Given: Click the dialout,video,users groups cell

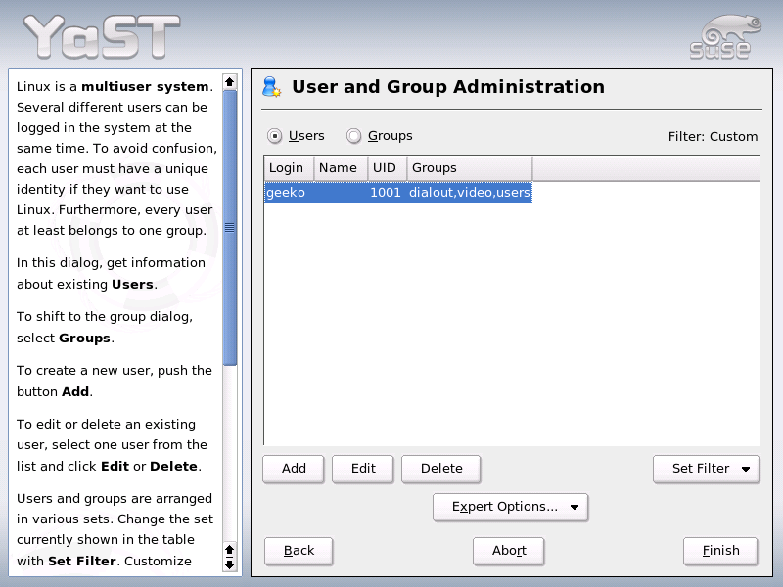Looking at the screenshot, I should (x=470, y=193).
